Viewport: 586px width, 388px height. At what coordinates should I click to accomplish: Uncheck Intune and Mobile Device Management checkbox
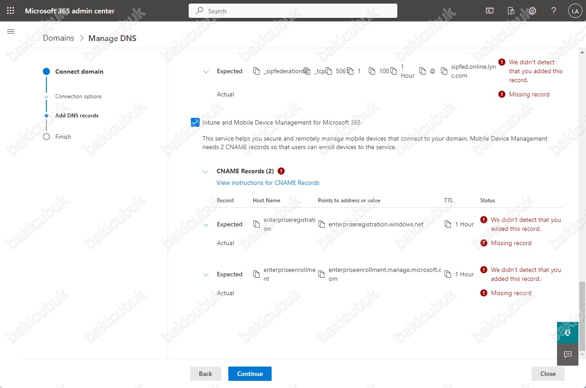coord(195,122)
